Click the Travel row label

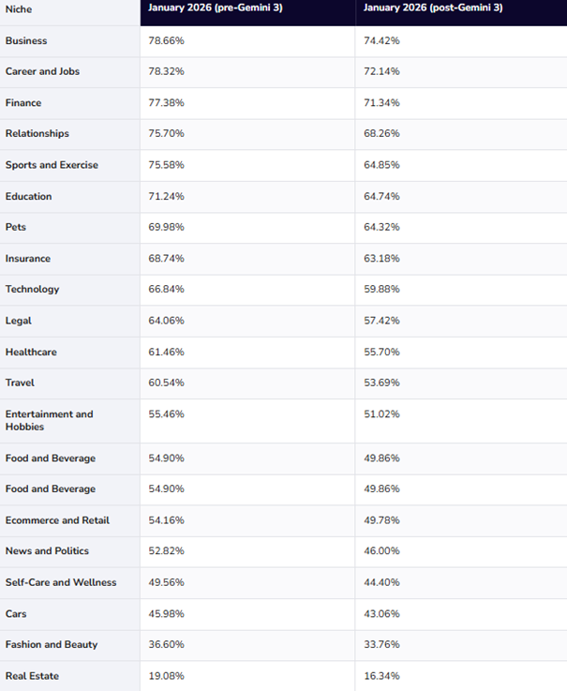[20, 383]
